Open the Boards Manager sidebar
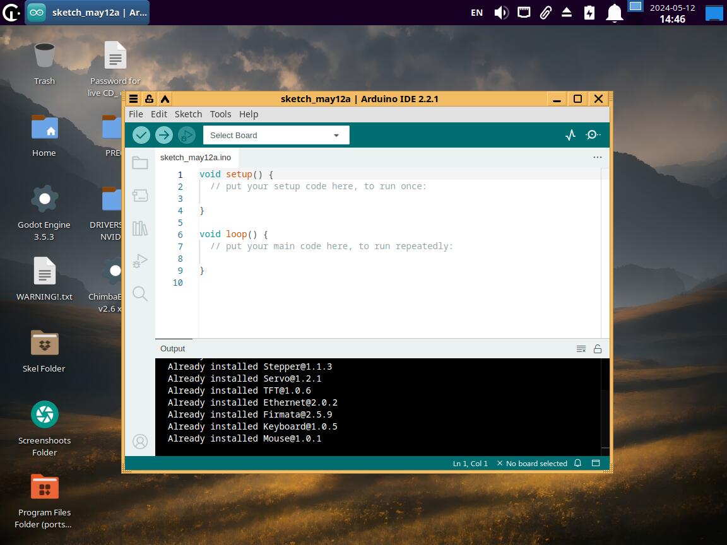This screenshot has height=545, width=727. pos(140,196)
